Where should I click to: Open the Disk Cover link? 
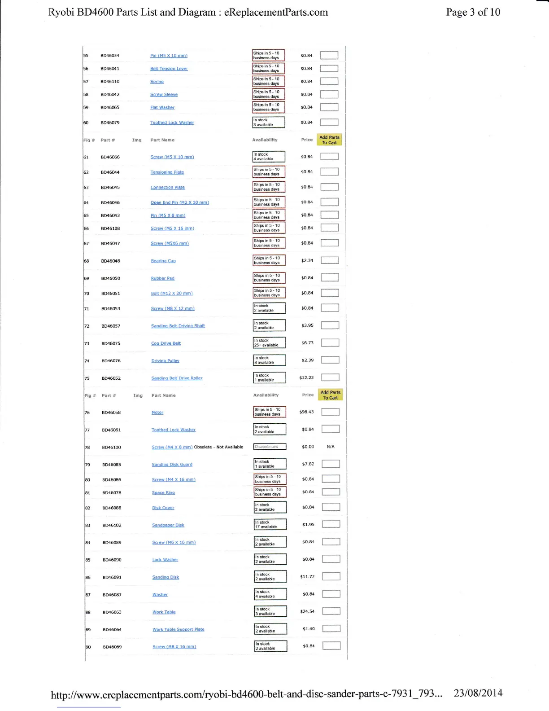(163, 508)
